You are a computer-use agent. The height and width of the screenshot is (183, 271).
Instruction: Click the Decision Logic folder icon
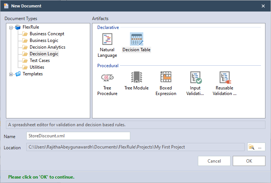pyautogui.click(x=25, y=54)
